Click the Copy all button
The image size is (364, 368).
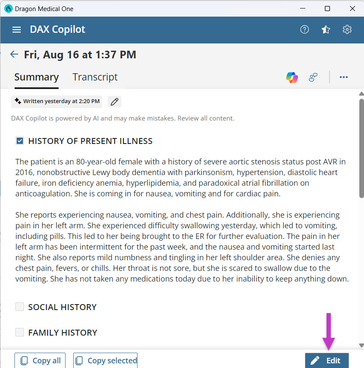point(40,360)
